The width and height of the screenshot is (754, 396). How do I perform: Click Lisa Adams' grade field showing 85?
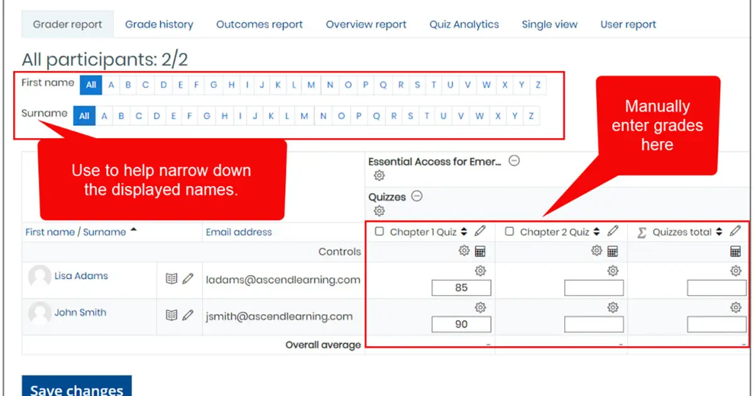(461, 287)
